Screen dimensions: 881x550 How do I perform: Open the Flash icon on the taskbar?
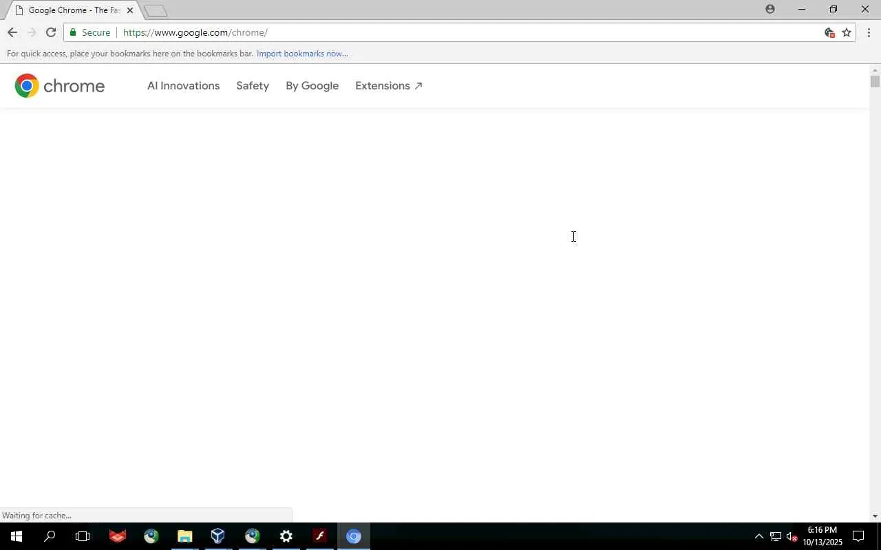tap(319, 536)
